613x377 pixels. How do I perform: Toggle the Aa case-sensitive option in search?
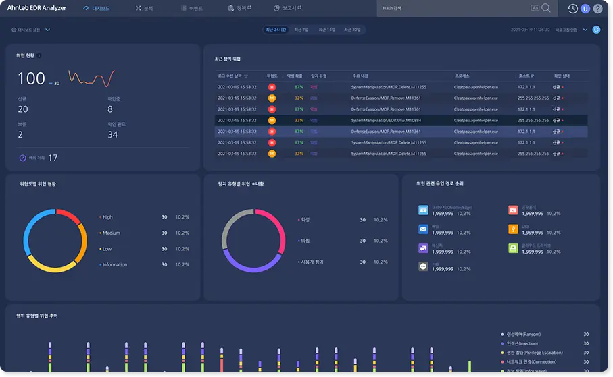click(535, 8)
